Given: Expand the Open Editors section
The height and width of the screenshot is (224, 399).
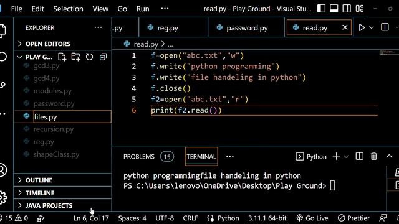Looking at the screenshot, I should (x=63, y=44).
